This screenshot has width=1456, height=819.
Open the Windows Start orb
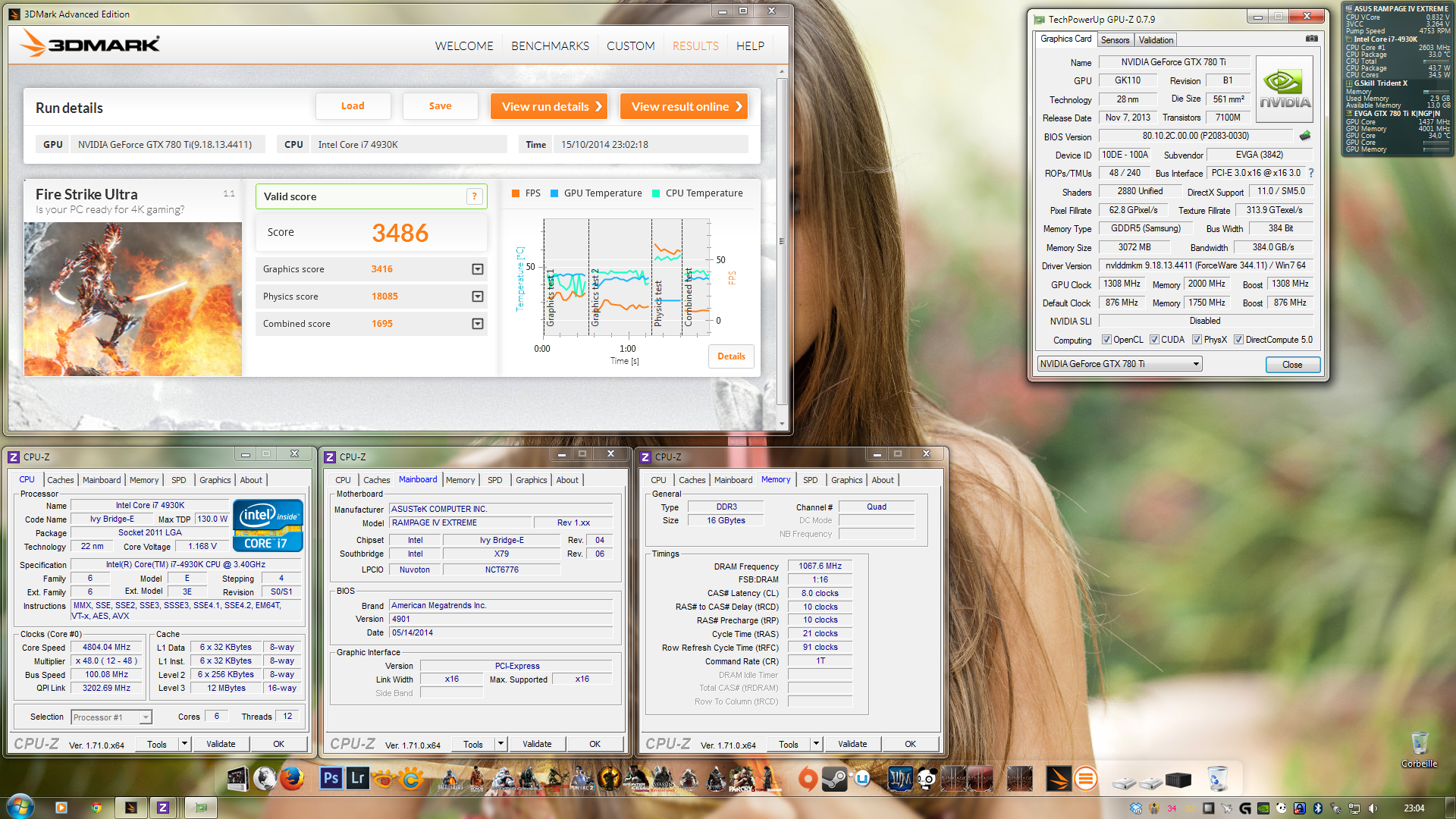coord(20,807)
